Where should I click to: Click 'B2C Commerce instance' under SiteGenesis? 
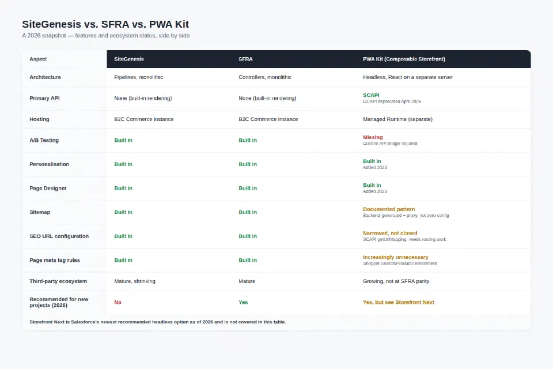click(144, 119)
